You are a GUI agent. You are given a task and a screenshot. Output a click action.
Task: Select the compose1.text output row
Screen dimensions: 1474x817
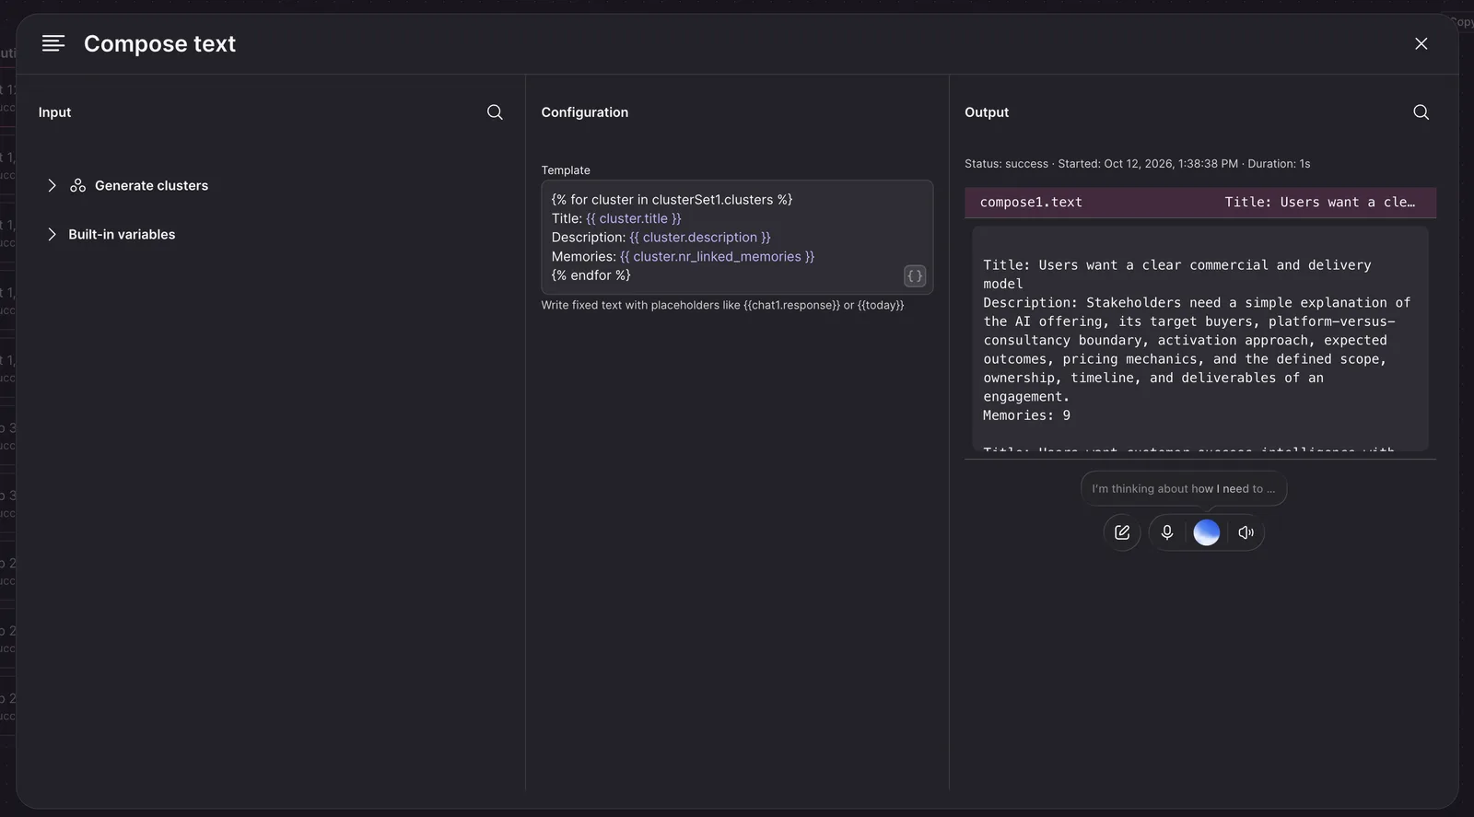pos(1200,203)
